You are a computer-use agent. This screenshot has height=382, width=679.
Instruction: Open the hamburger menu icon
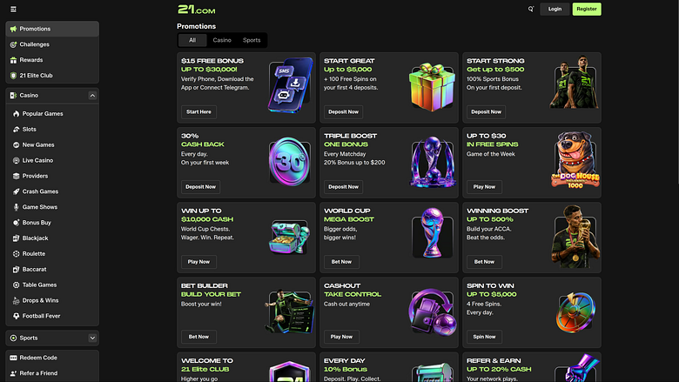point(13,9)
